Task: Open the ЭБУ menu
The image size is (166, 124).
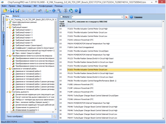Action: click(35, 6)
